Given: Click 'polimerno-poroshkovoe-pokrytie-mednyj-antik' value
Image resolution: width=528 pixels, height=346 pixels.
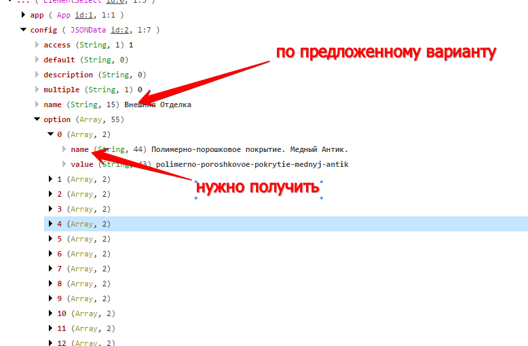Looking at the screenshot, I should point(252,165).
